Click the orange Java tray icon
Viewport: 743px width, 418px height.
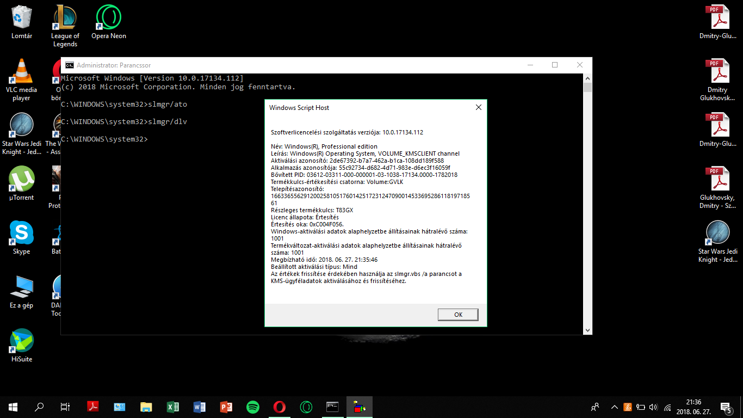[x=628, y=407]
